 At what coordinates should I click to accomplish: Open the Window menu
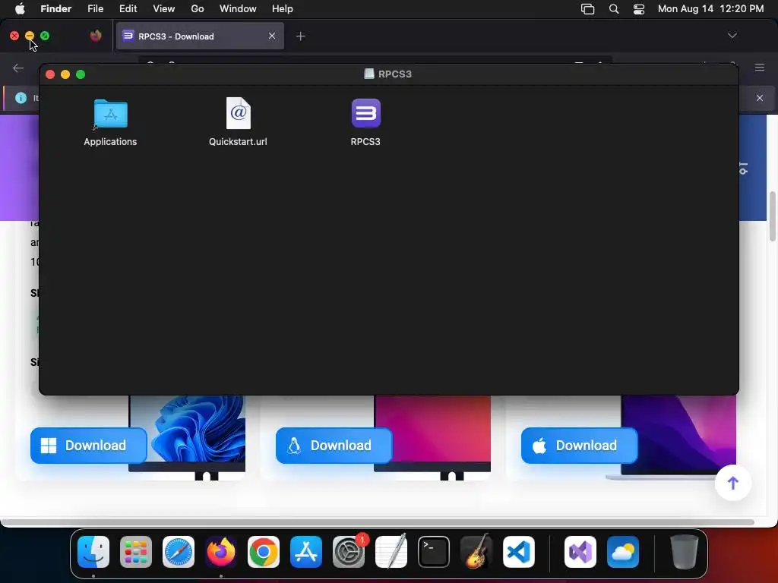238,9
